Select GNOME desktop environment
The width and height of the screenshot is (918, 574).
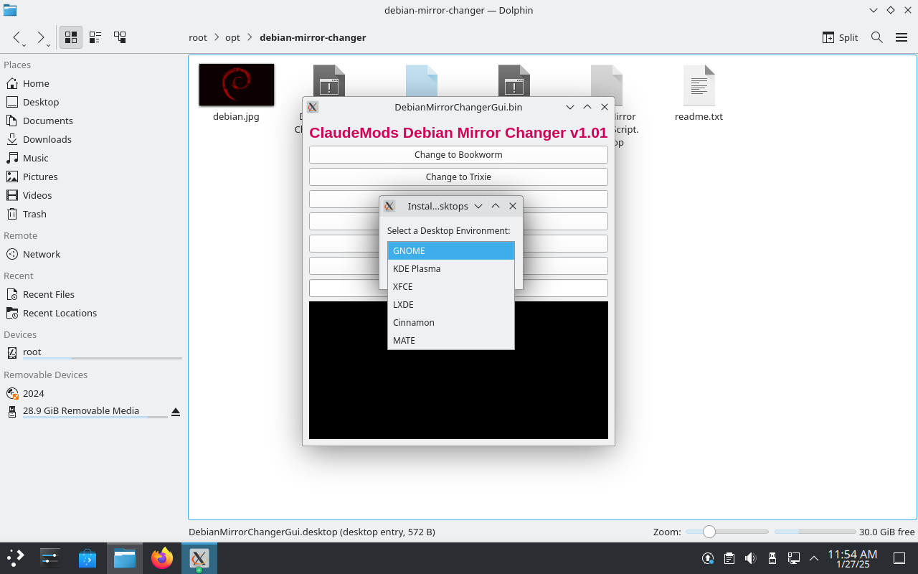tap(451, 250)
